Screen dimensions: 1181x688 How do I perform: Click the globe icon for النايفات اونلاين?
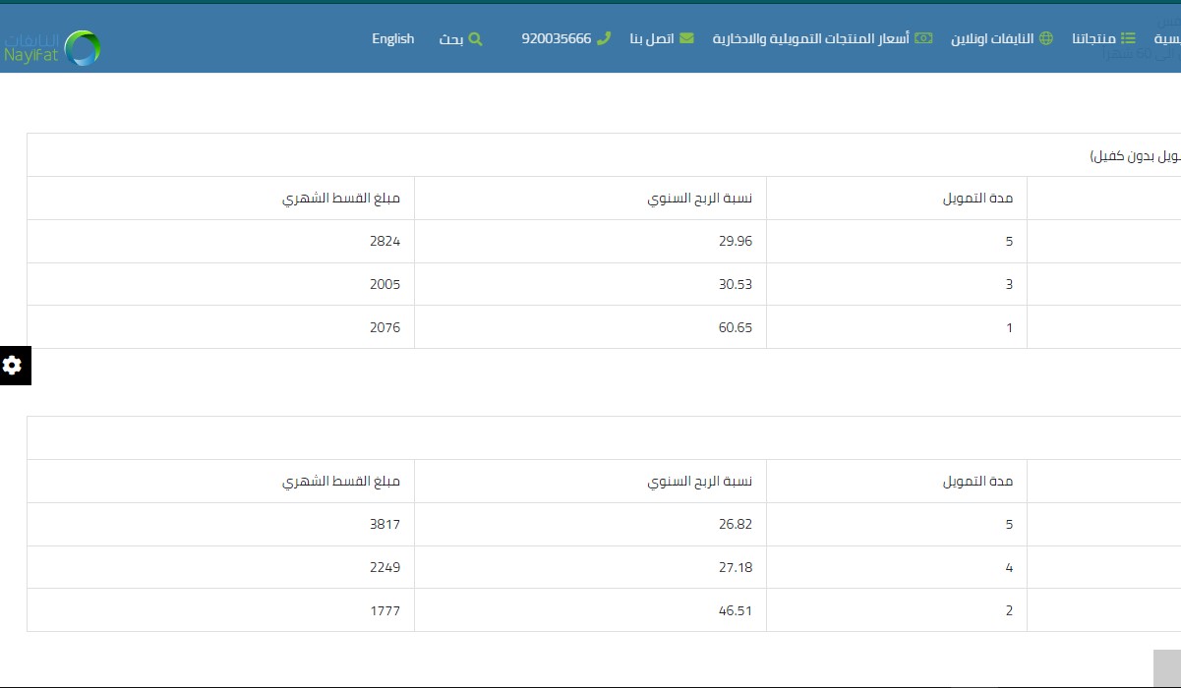click(x=1045, y=38)
